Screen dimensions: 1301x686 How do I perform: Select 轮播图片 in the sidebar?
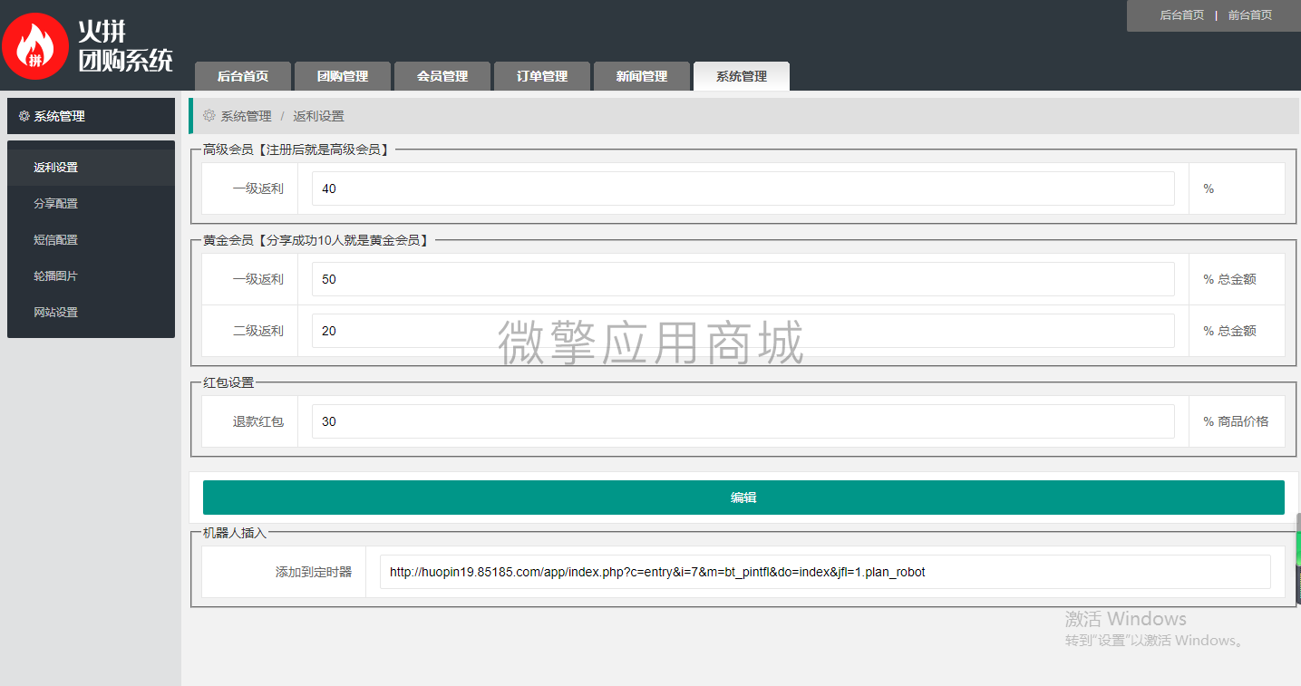tap(91, 276)
